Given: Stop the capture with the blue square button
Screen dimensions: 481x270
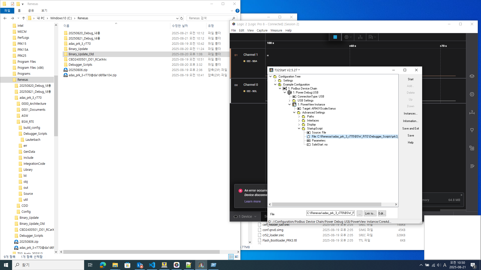Looking at the screenshot, I should tap(335, 37).
